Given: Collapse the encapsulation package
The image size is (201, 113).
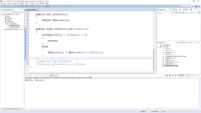Looking at the screenshot, I should tap(6, 24).
